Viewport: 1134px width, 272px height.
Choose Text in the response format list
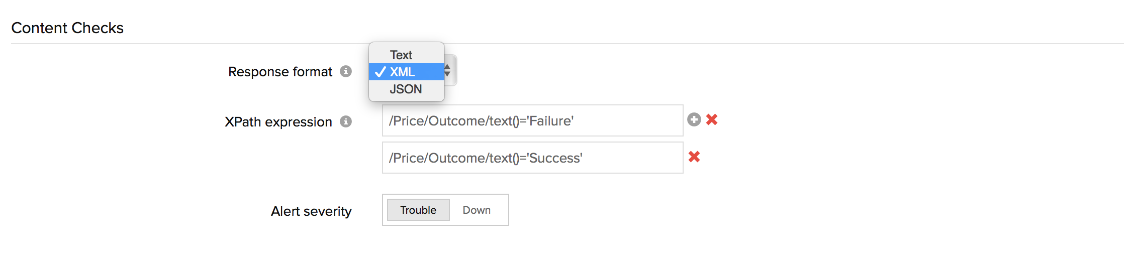401,55
